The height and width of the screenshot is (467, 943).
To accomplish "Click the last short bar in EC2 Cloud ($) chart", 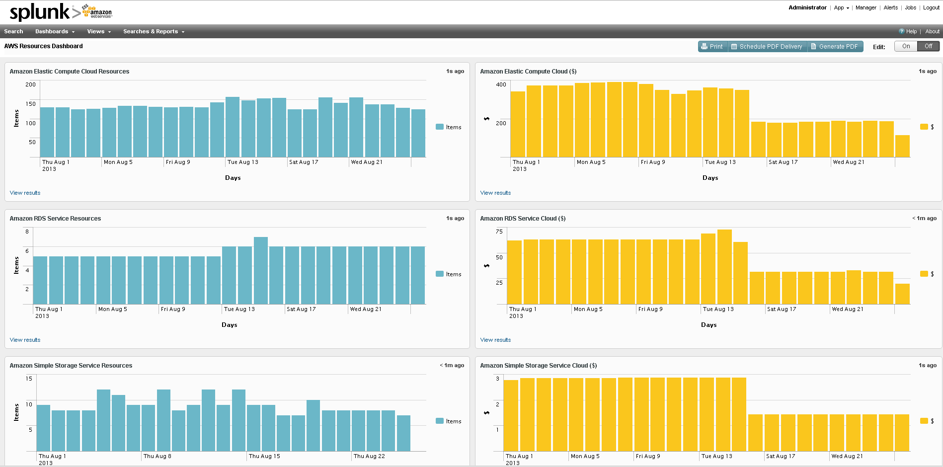I will pyautogui.click(x=902, y=146).
